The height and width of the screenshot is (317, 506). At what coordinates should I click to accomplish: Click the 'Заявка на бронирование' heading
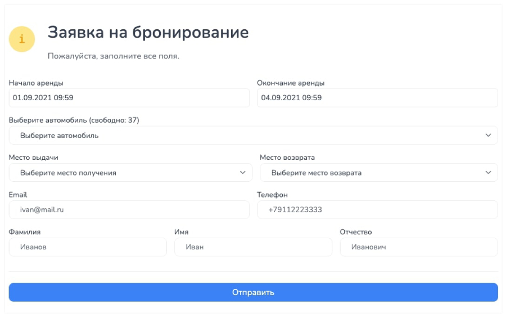coord(148,32)
